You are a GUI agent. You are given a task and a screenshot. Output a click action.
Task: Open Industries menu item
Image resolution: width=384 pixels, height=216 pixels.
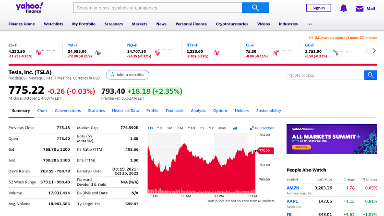288,24
